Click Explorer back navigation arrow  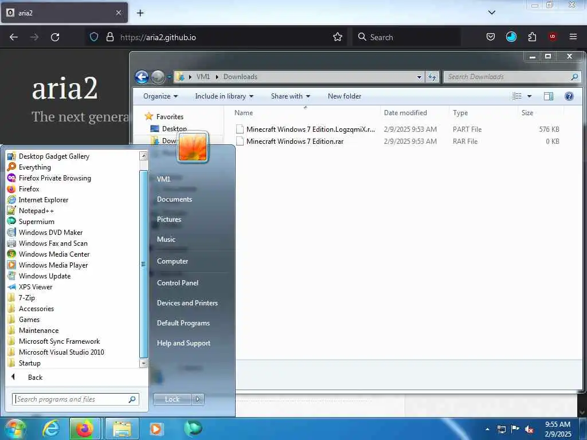(x=142, y=77)
